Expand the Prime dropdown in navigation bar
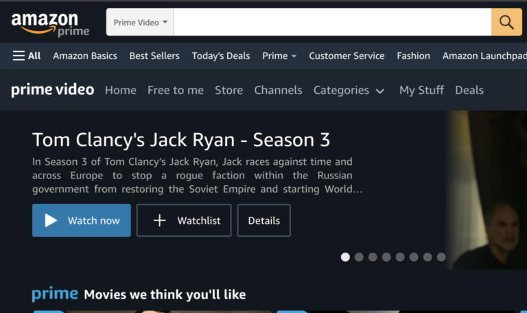The image size is (527, 313). point(279,56)
